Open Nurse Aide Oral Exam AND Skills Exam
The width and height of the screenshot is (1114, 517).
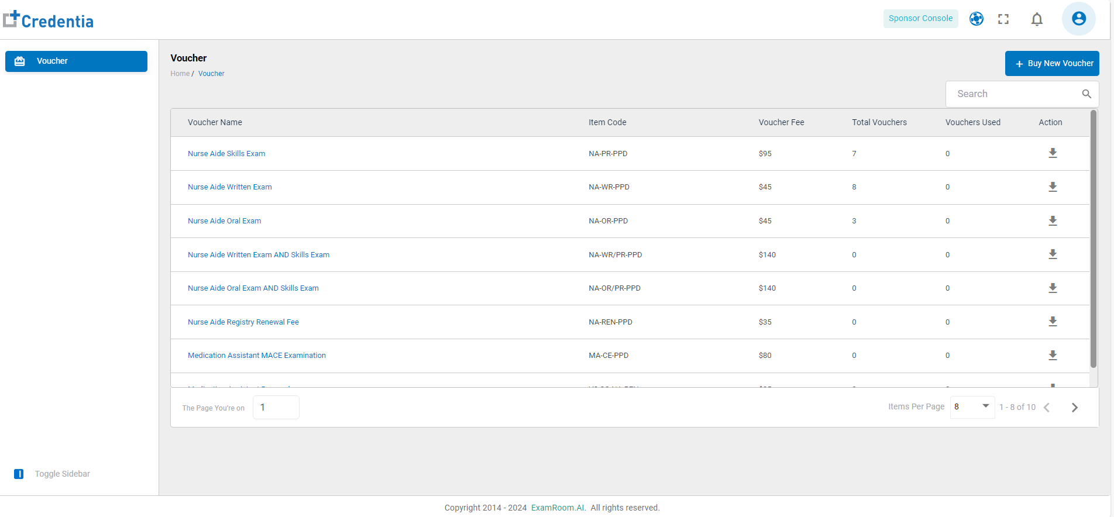253,288
